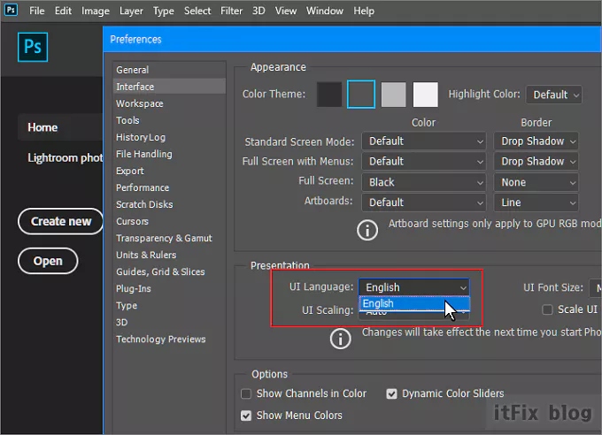Open the Type menu in menu bar
Viewport: 602px width, 435px height.
click(x=164, y=11)
